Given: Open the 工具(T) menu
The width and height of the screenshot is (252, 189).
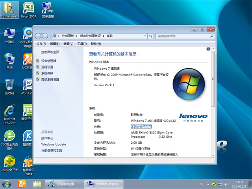Looking at the screenshot, I should pyautogui.click(x=82, y=44).
